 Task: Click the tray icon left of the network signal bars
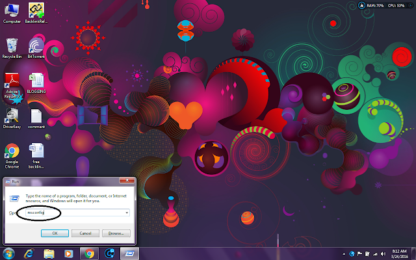point(367,254)
